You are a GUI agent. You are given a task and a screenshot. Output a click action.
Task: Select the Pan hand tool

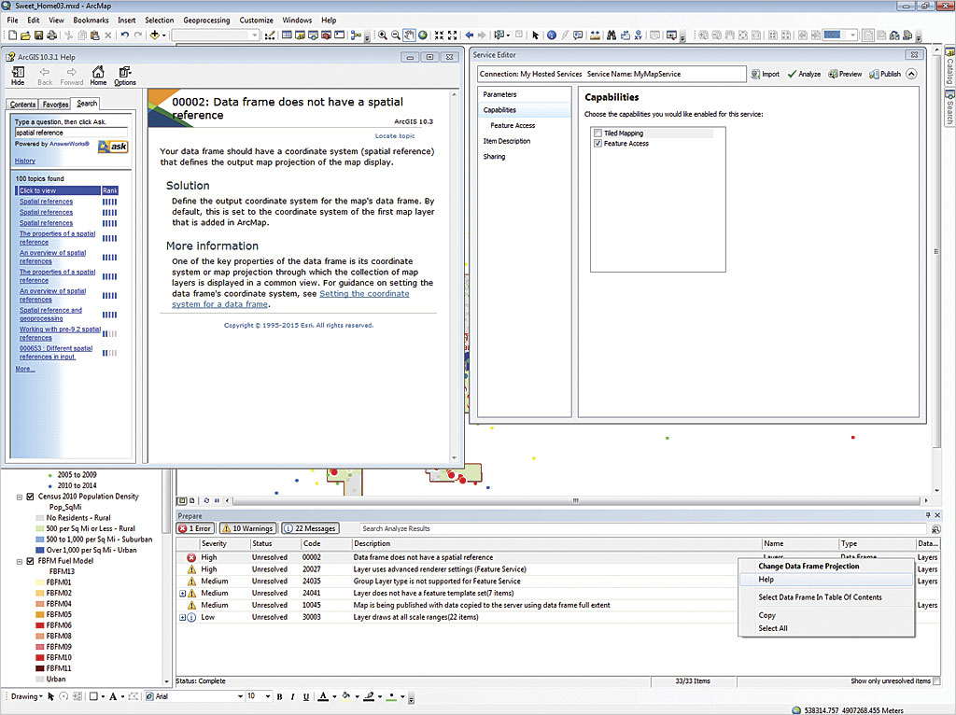click(409, 35)
